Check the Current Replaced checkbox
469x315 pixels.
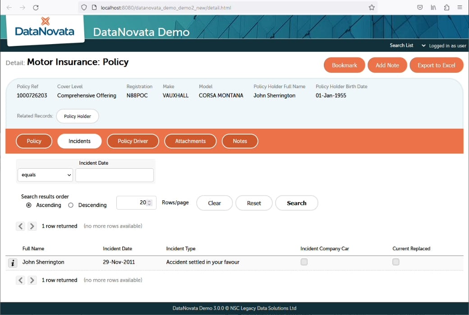pyautogui.click(x=395, y=261)
